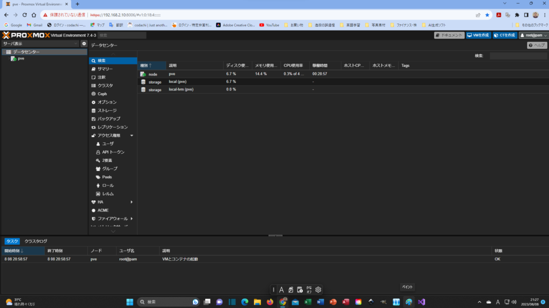Click the 検索 filter field above the table

517,56
